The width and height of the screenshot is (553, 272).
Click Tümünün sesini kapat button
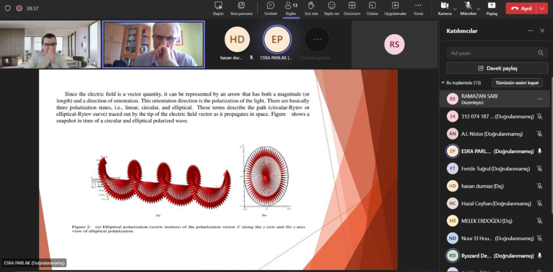[x=517, y=83]
